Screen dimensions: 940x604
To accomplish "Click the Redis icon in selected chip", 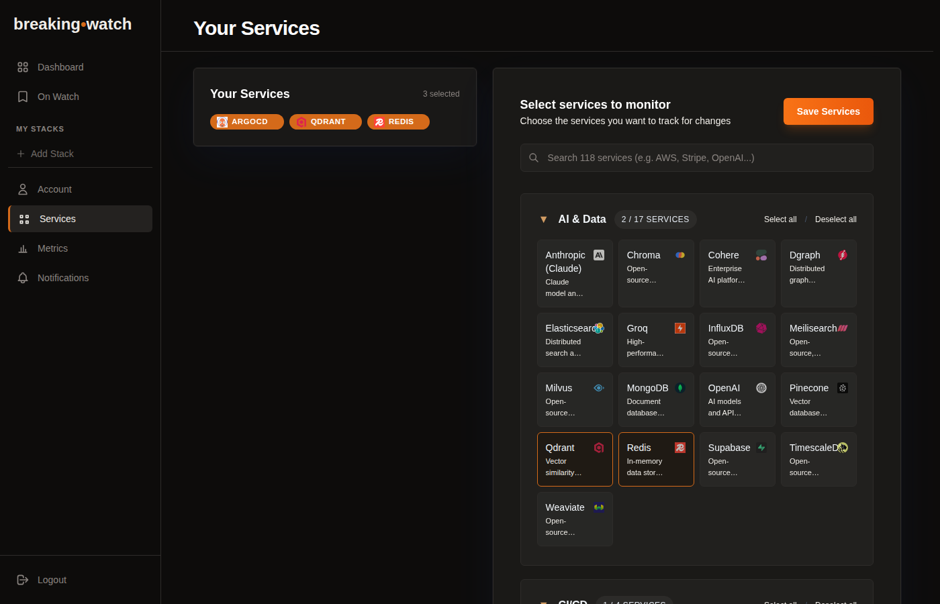I will tap(379, 122).
